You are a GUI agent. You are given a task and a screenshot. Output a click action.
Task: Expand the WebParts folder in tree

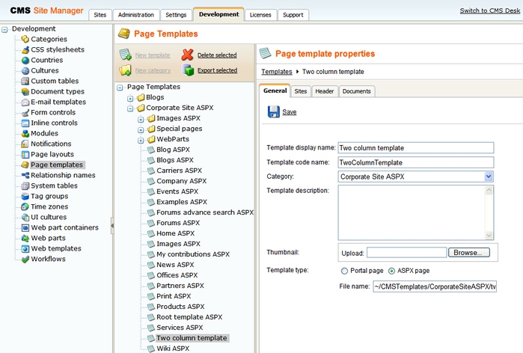[141, 140]
